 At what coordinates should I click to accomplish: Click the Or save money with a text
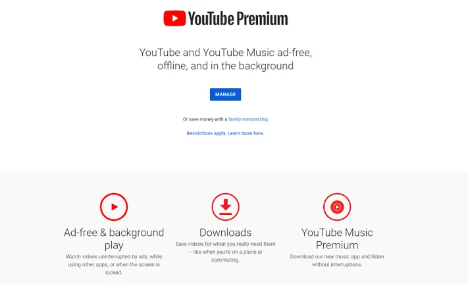click(x=205, y=119)
